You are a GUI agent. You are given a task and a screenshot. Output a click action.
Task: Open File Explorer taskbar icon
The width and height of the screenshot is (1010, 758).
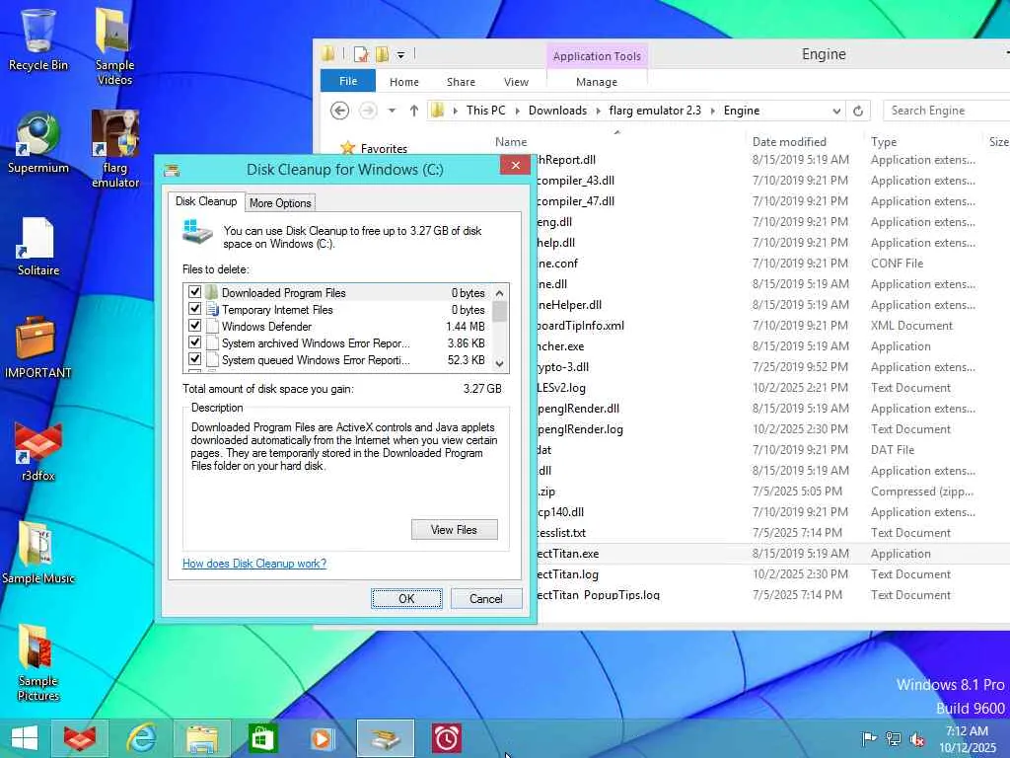(201, 738)
